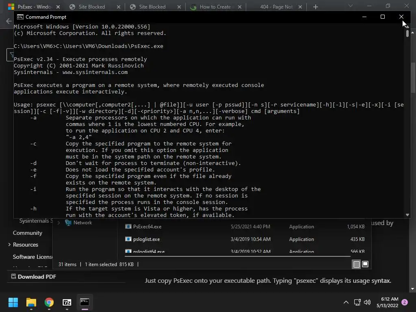Switch Explorer to large thumbnails view
This screenshot has height=312, width=416.
[x=365, y=264]
